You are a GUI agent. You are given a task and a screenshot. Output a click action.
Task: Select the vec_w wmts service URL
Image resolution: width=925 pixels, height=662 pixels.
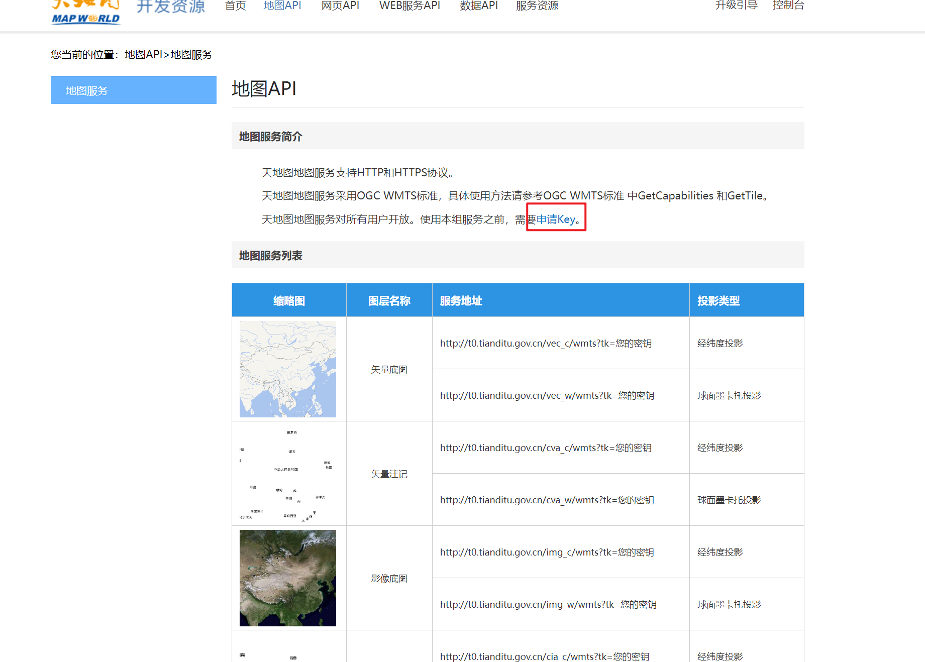point(547,395)
